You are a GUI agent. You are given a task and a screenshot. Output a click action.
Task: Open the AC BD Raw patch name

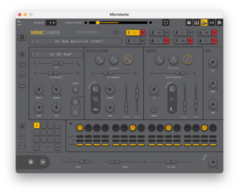click(61, 54)
